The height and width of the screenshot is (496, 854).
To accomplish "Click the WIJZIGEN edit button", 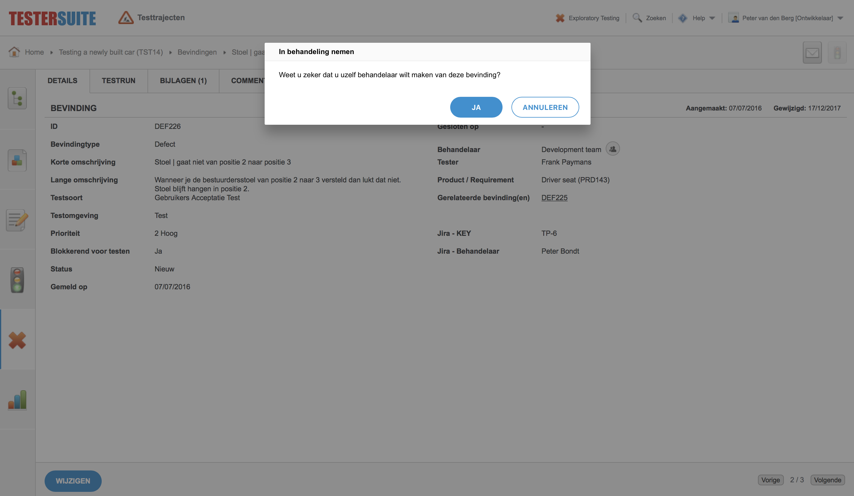I will click(x=73, y=481).
